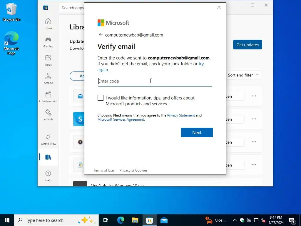The width and height of the screenshot is (301, 226).
Task: Open Entertainment section in Store sidebar
Action: pos(48,97)
